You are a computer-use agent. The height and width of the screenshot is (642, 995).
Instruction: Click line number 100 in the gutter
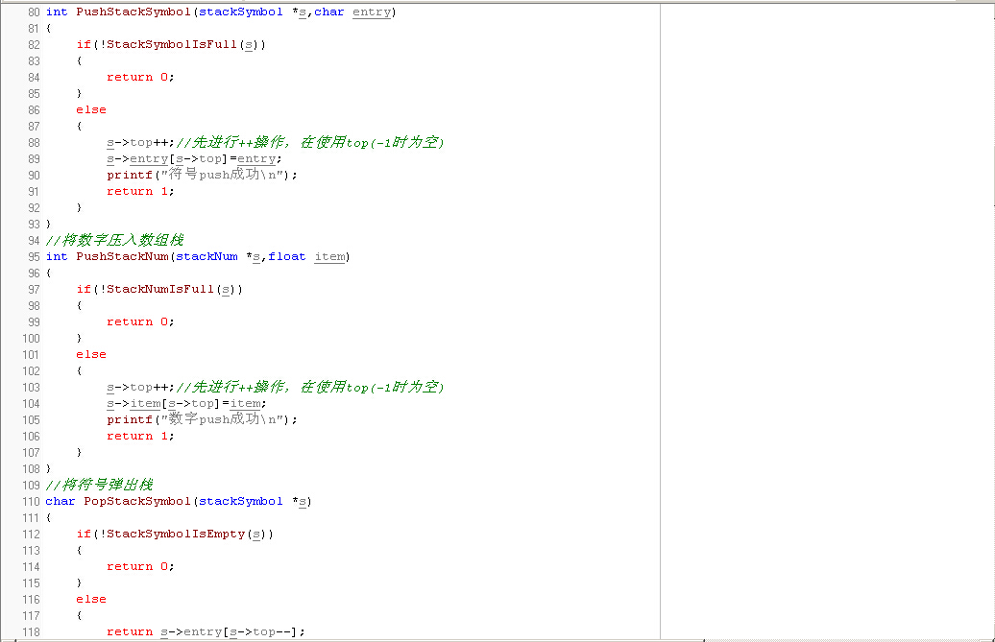coord(31,339)
